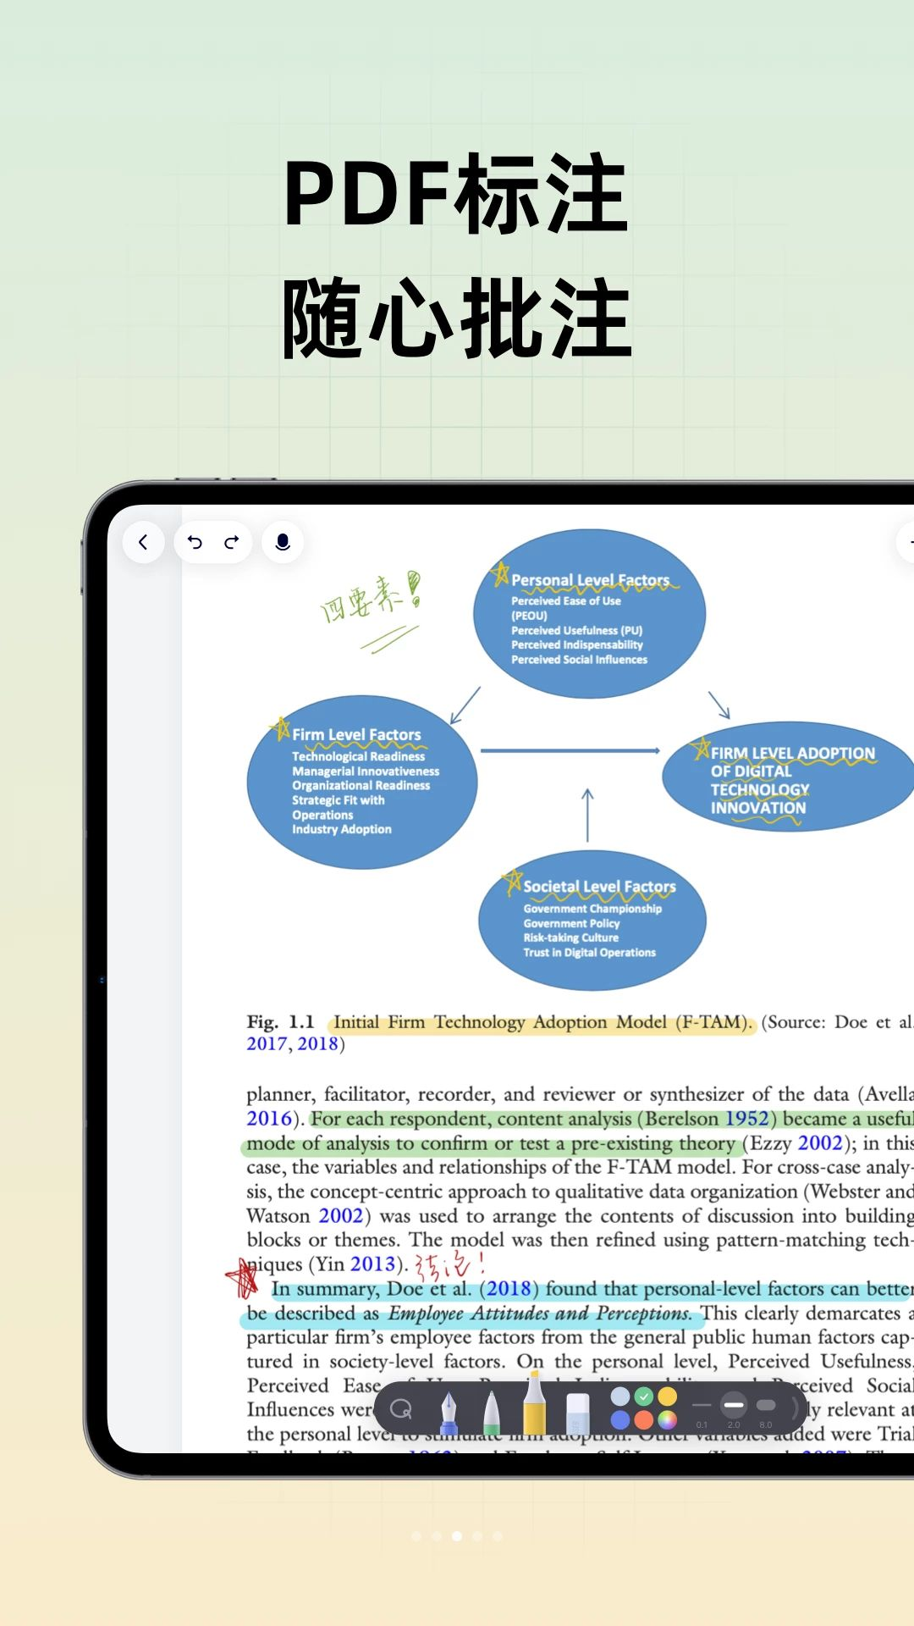Pick the light blue color swatch

[x=620, y=1396]
